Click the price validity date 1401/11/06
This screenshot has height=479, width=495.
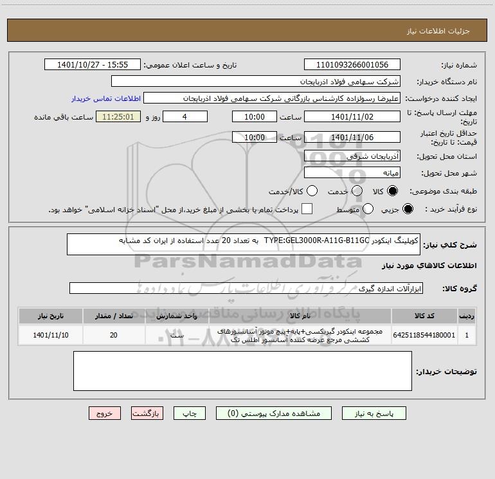point(352,137)
